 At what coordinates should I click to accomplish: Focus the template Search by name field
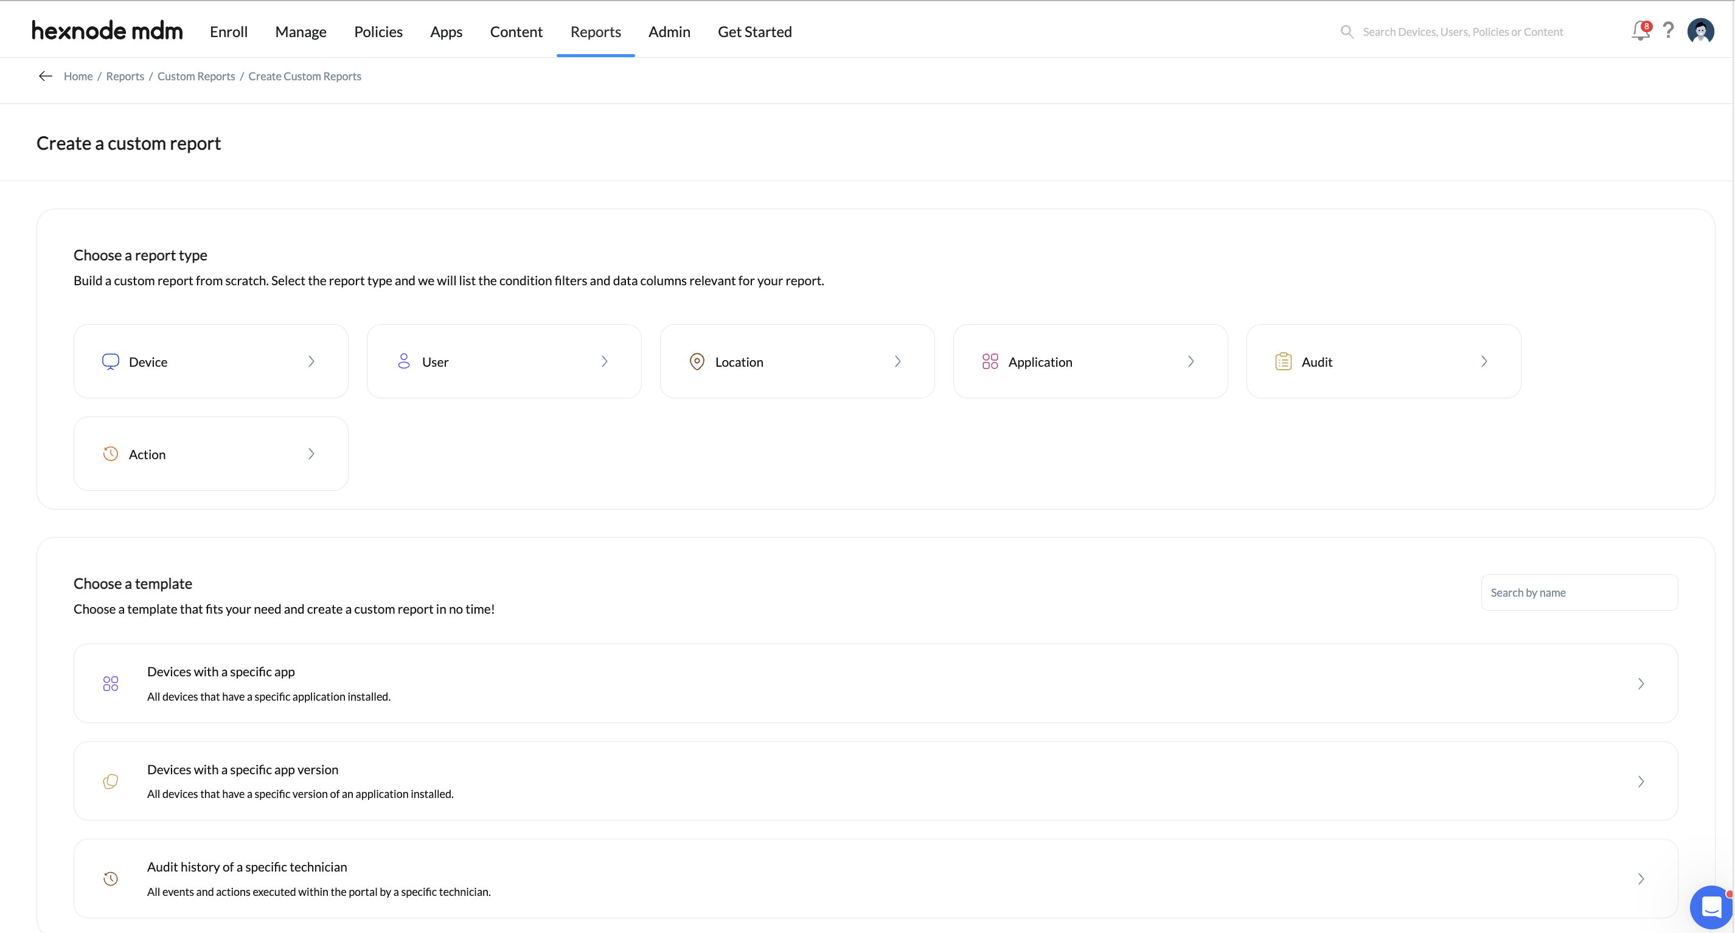[1579, 592]
